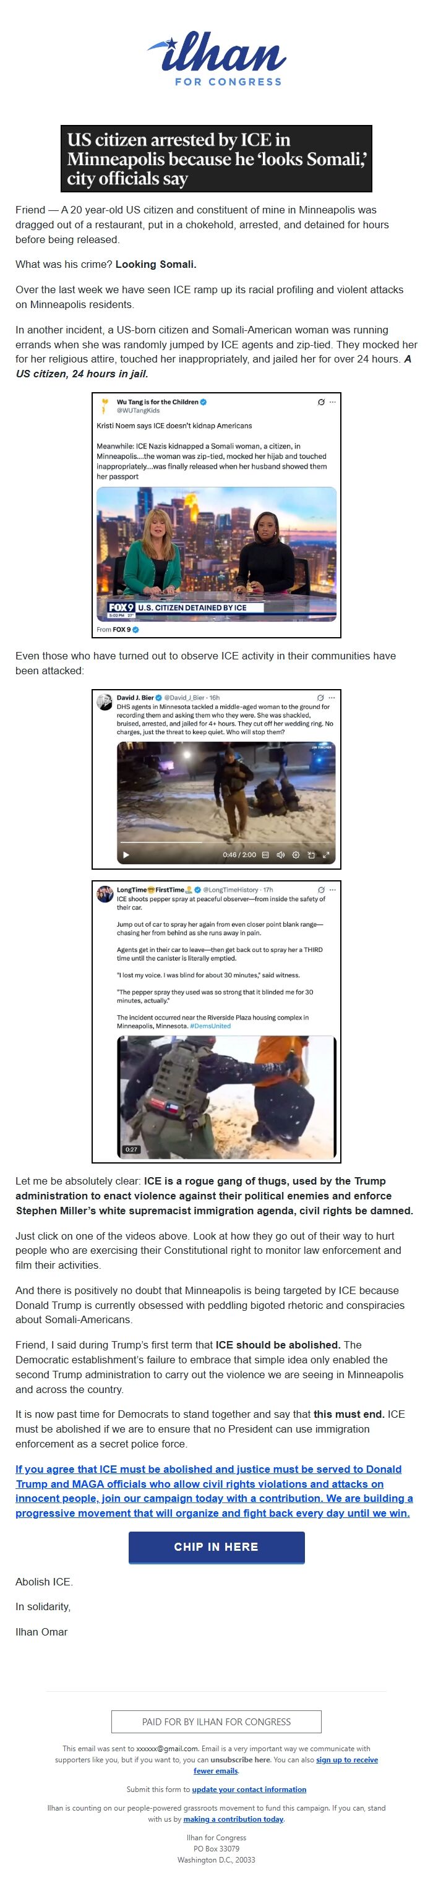Open picture-in-picture icon on Bier video

click(311, 854)
